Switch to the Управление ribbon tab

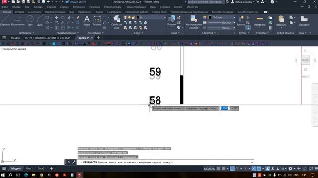[x=84, y=12]
